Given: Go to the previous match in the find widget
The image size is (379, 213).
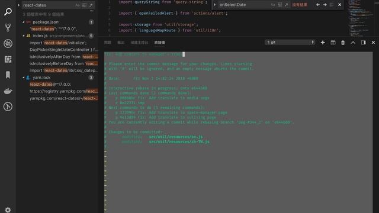Looking at the screenshot, I should coord(318,5).
